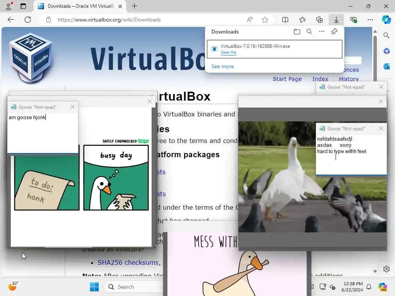The height and width of the screenshot is (296, 395).
Task: Close the goose photo window
Action: coord(381,101)
